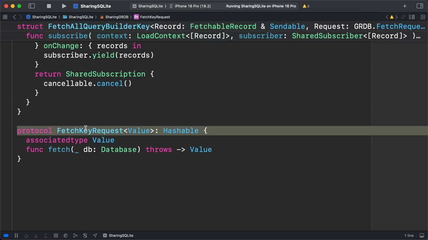Click 'subscriber.yield(records)' in the code
Image resolution: width=428 pixels, height=240 pixels.
[99, 55]
